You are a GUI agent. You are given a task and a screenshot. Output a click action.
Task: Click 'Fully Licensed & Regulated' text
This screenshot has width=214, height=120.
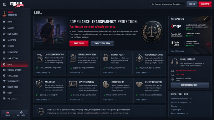[x=50, y=68]
